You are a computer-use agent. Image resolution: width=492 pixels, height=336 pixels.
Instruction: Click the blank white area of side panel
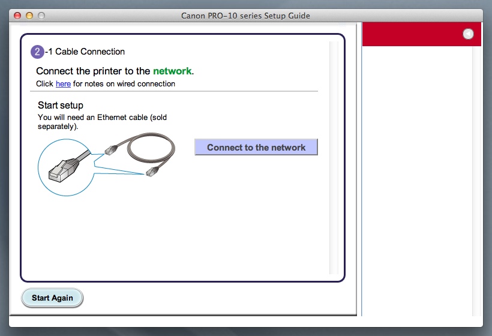click(x=417, y=180)
